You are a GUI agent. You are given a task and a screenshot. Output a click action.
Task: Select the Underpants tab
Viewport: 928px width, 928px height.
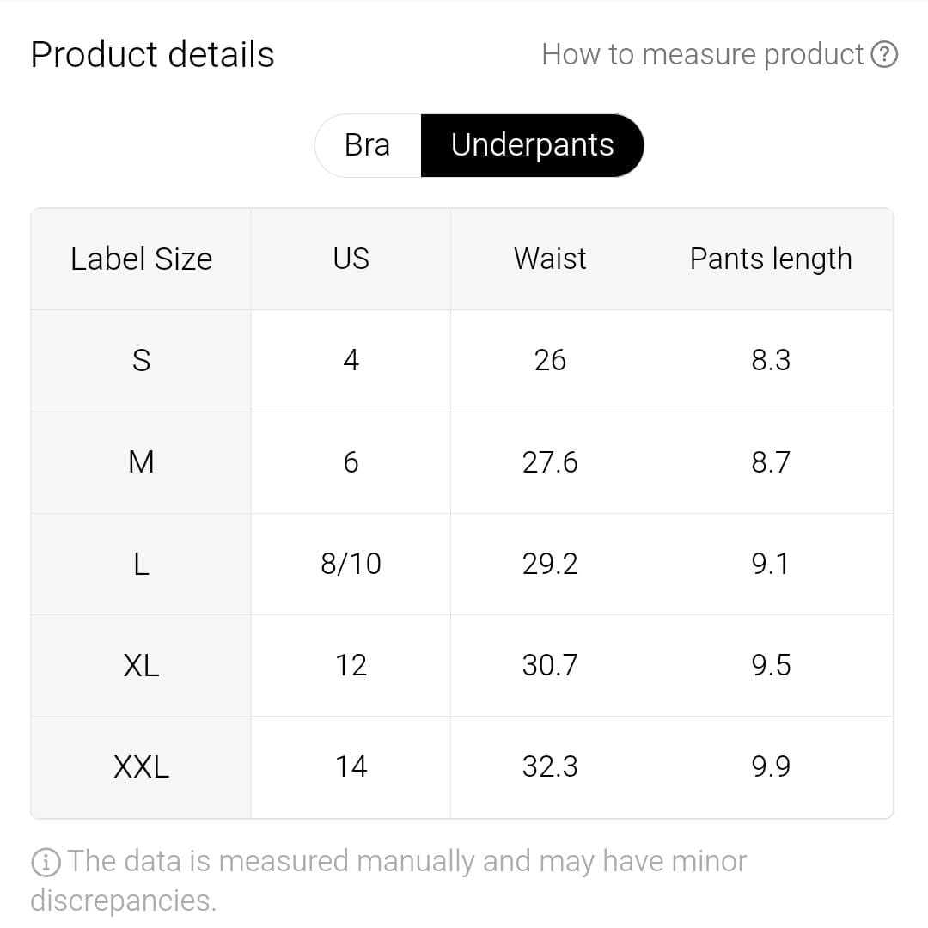532,145
